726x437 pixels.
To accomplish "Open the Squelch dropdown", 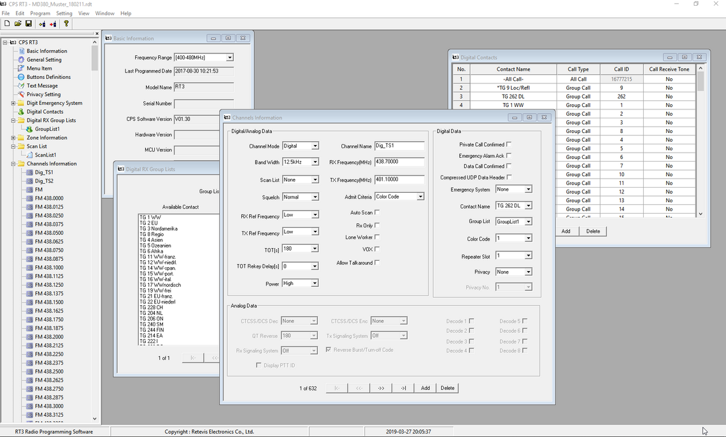I will (315, 197).
